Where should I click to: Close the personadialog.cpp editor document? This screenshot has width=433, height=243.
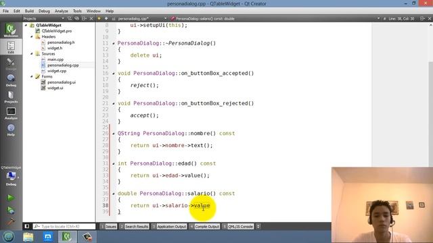(x=430, y=18)
